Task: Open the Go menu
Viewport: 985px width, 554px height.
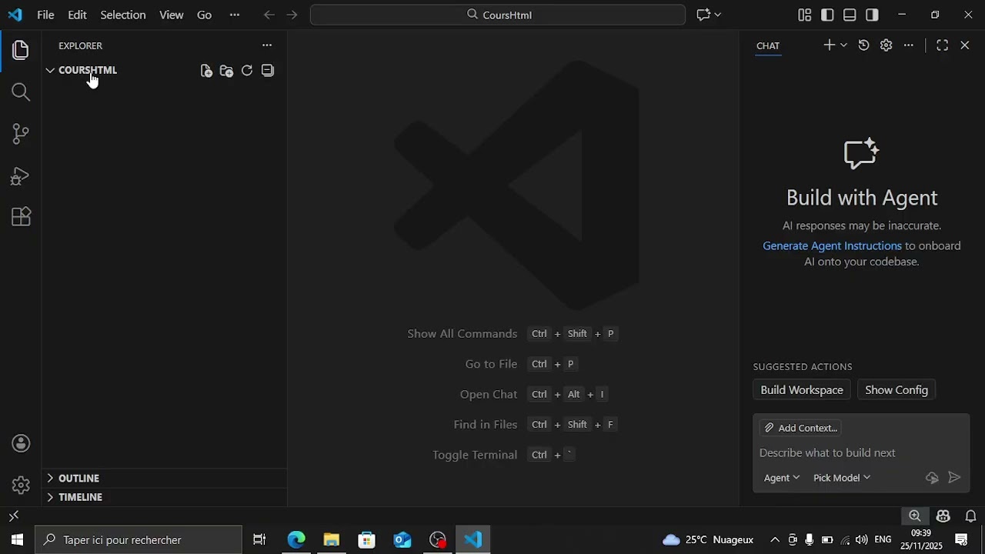Action: pos(204,15)
